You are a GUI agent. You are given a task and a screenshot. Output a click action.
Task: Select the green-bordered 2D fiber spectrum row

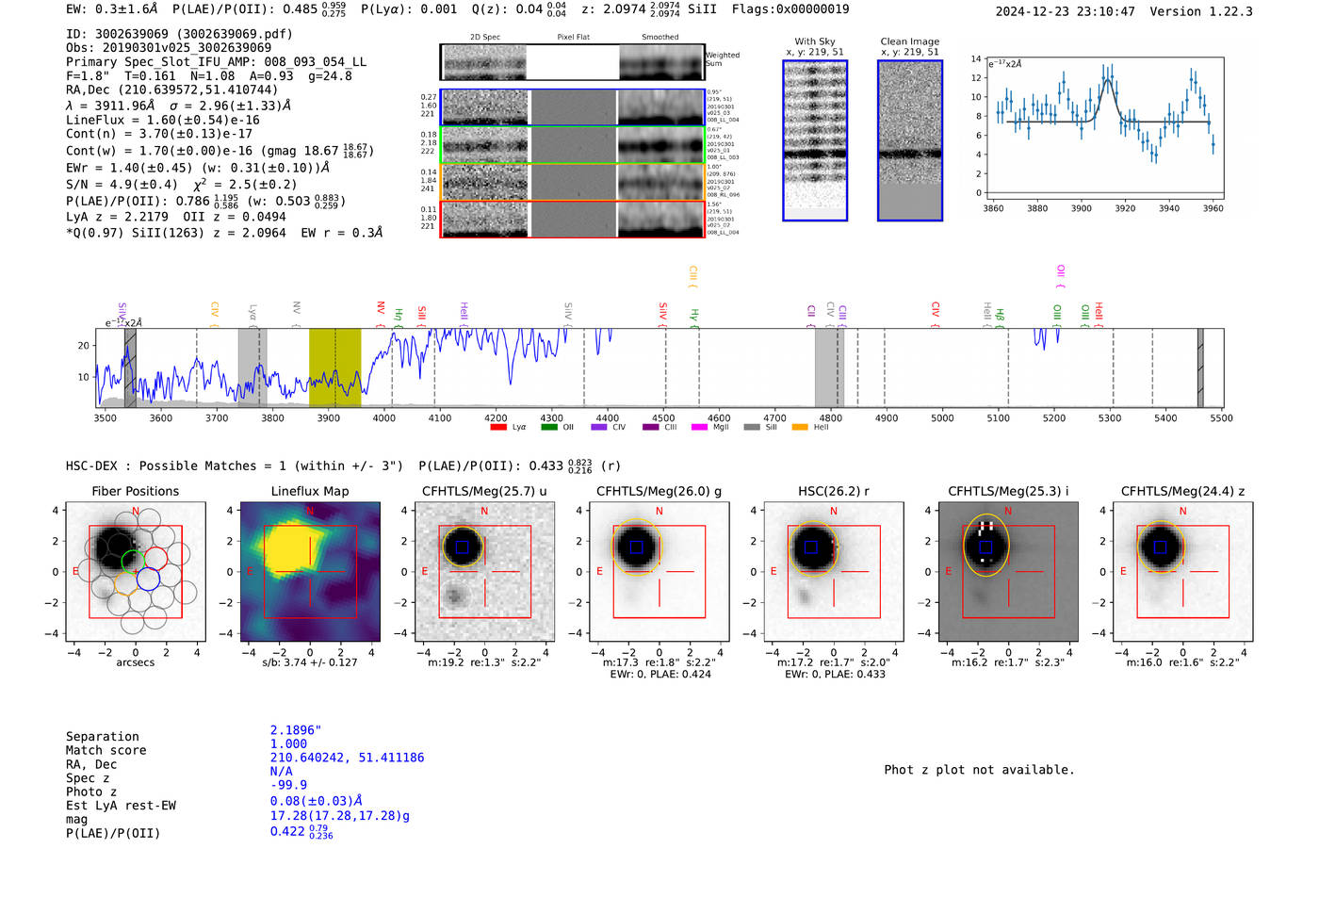click(573, 144)
